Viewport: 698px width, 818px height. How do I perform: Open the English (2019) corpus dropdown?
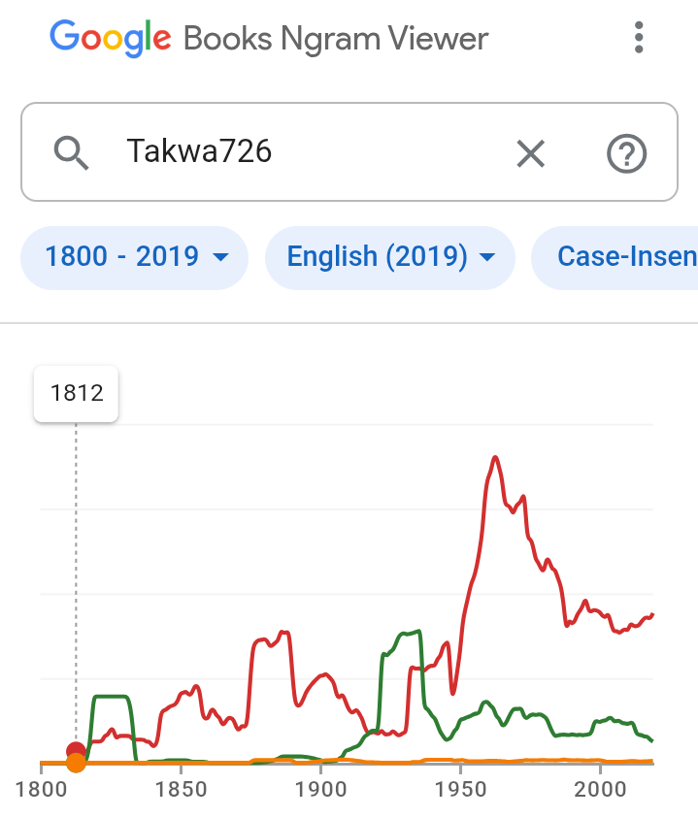pos(390,257)
